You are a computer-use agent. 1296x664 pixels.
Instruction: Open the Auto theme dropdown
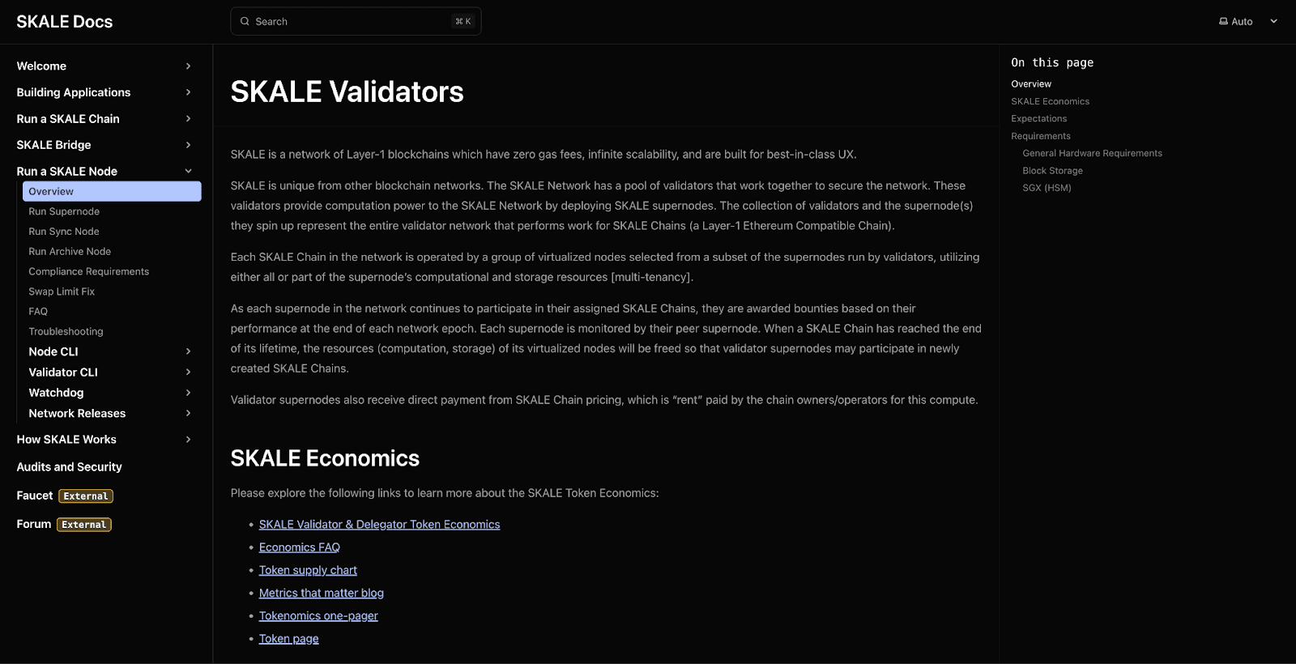coord(1273,22)
